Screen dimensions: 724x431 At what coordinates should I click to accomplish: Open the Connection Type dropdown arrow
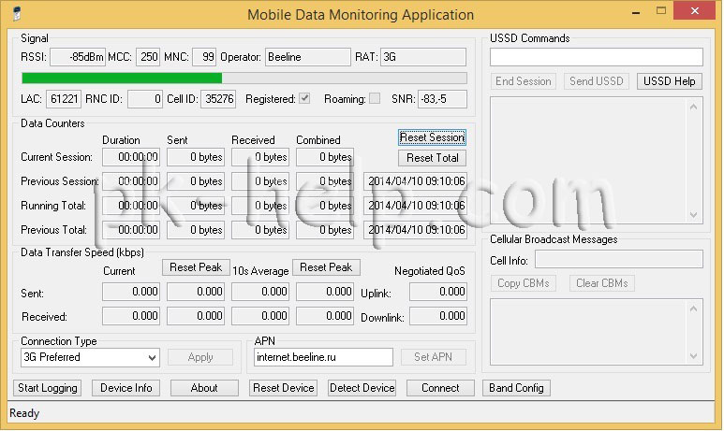pos(152,358)
